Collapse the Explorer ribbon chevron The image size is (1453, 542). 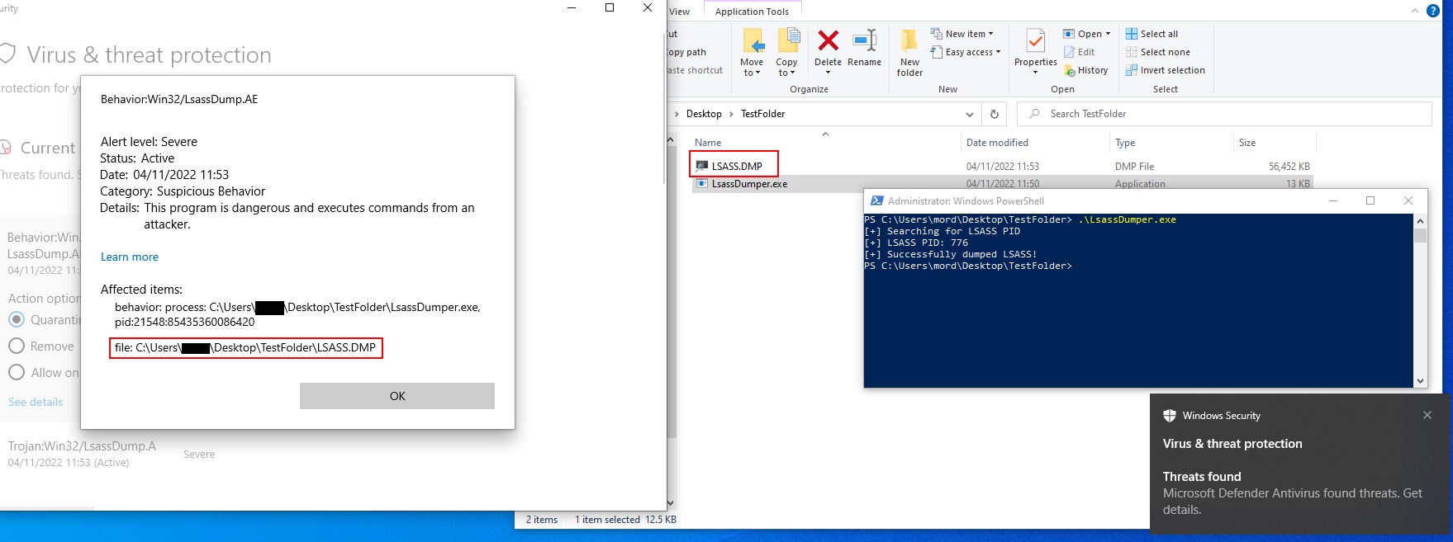coord(1414,11)
